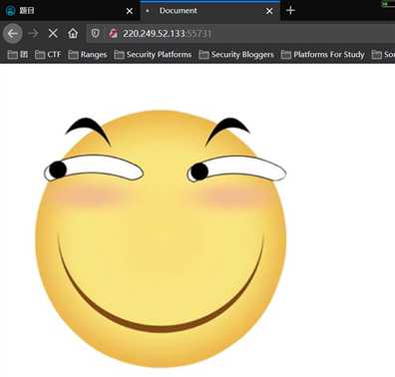Screen dimensions: 395x377
Task: Open the Security Bloggers bookmarks folder
Action: click(x=236, y=54)
